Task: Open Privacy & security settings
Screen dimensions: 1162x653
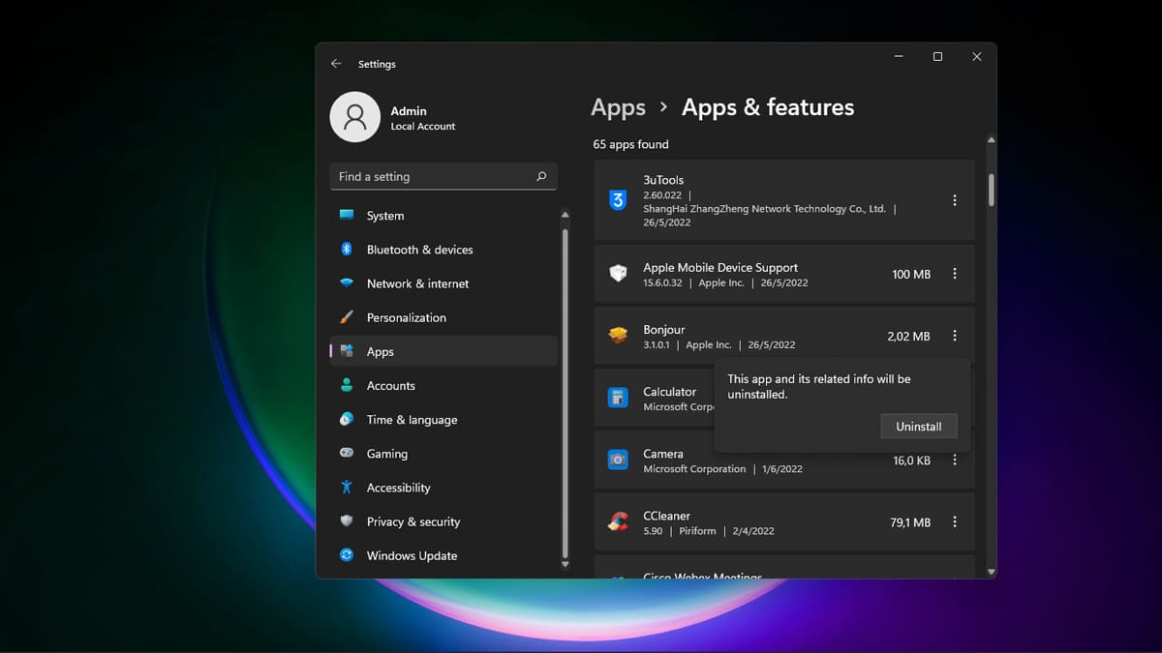Action: pyautogui.click(x=413, y=521)
